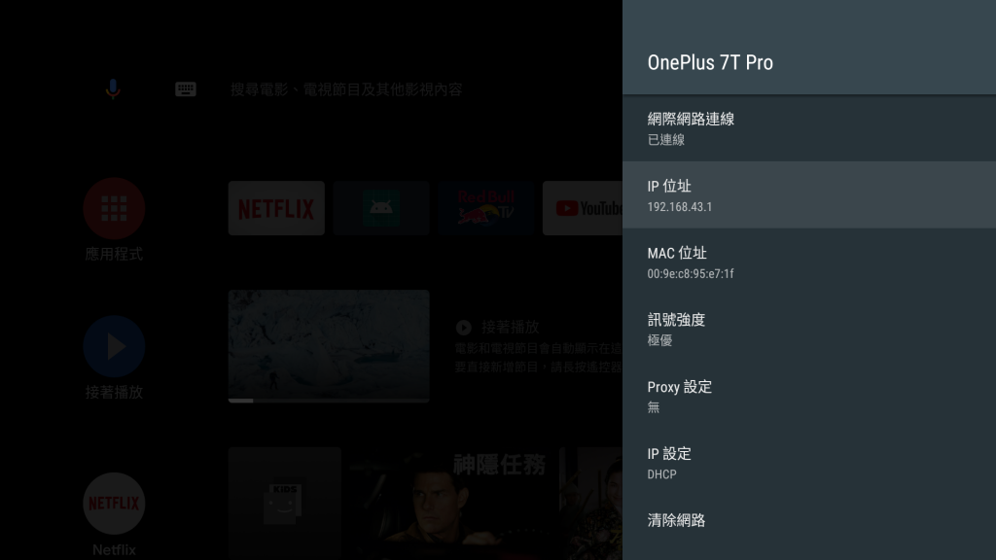This screenshot has height=560, width=996.
Task: Open keyboard search icon
Action: point(186,88)
